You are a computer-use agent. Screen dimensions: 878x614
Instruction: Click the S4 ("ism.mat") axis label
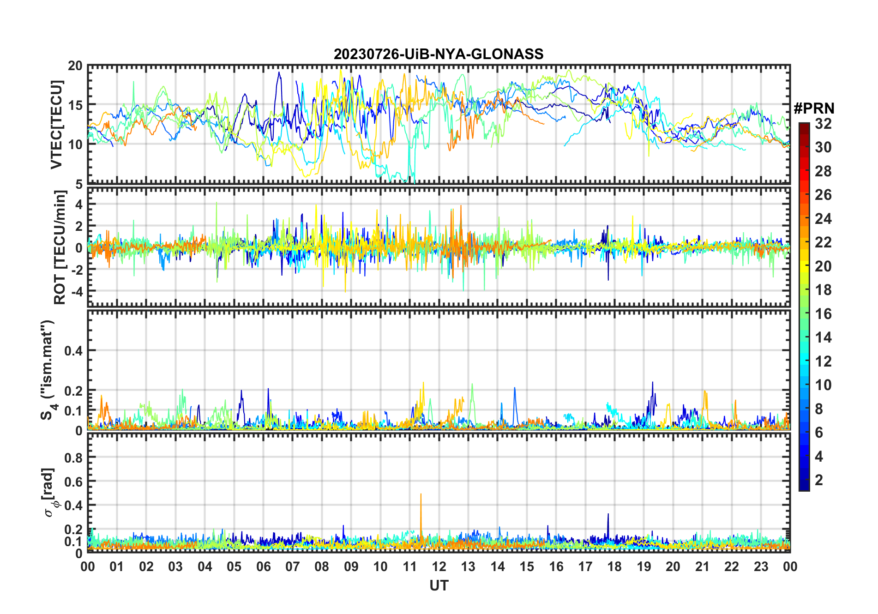pos(48,370)
